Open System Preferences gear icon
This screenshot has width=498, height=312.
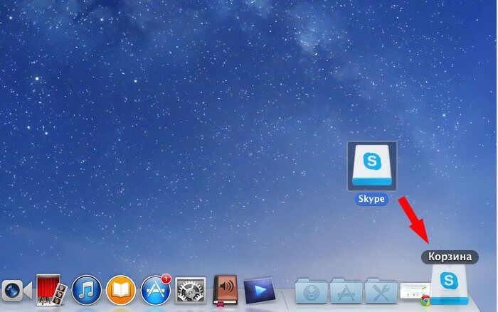[191, 291]
